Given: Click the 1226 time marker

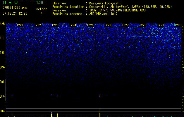Looking at the screenshot, I should point(108,25).
